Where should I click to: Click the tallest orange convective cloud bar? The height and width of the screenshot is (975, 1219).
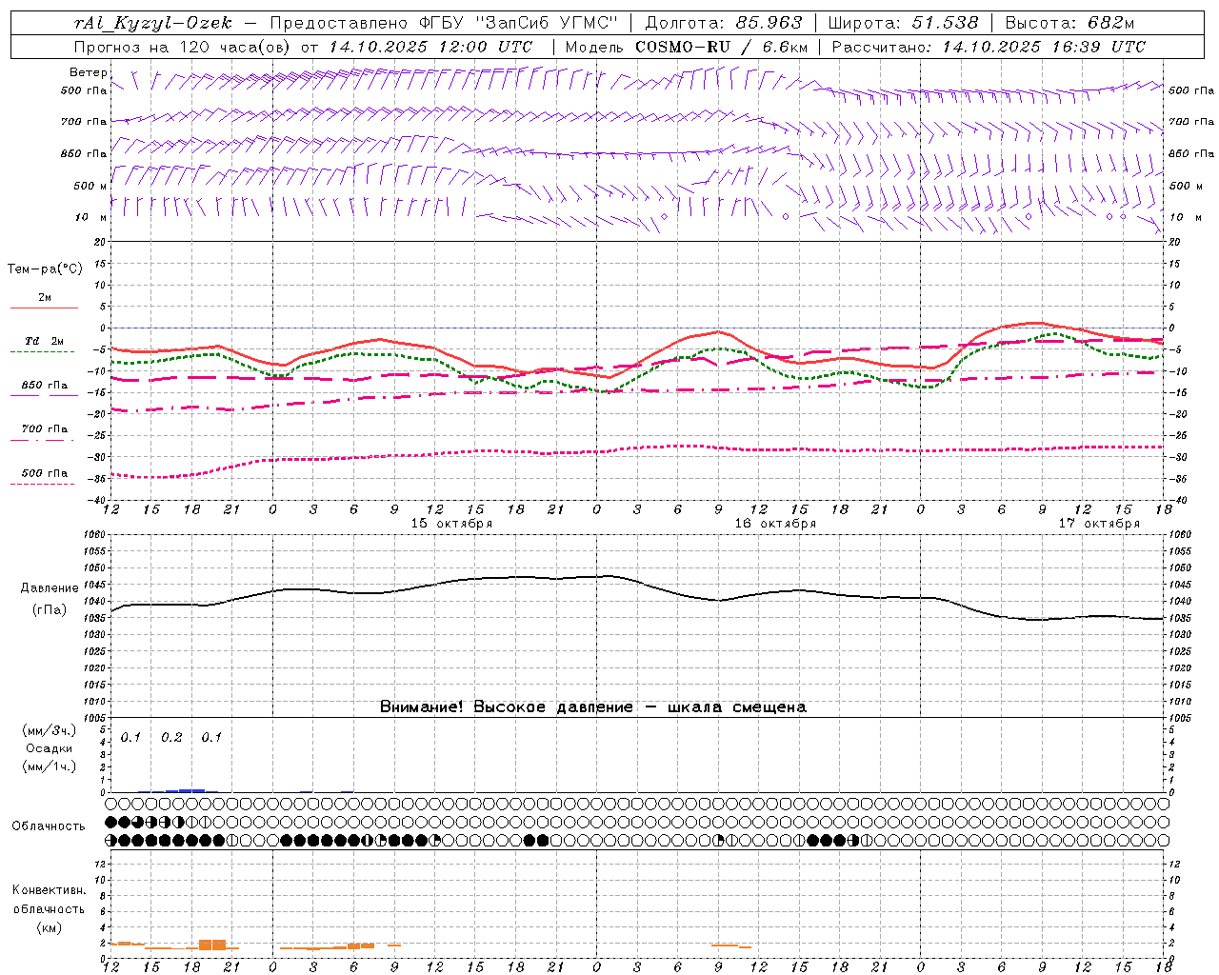point(212,945)
